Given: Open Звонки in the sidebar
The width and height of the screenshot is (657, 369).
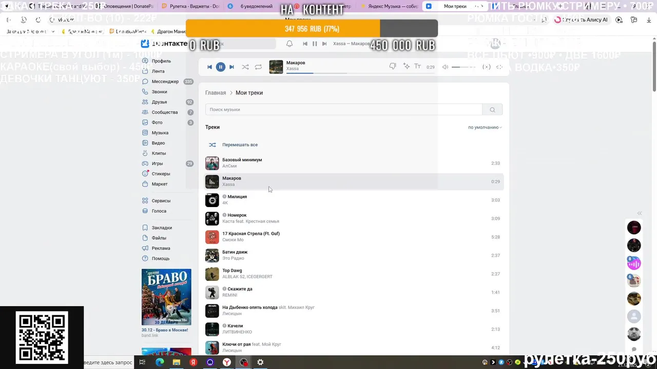Looking at the screenshot, I should [x=159, y=92].
